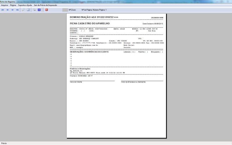232x145 pixels.
Task: Open the Página menu
Action: coord(13,5)
